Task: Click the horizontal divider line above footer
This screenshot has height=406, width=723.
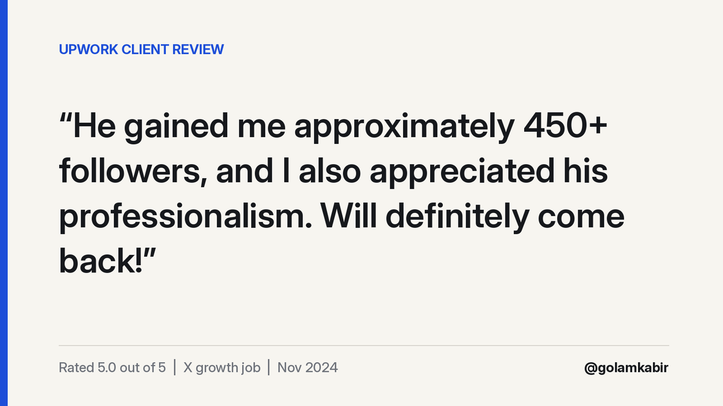Action: coord(363,346)
